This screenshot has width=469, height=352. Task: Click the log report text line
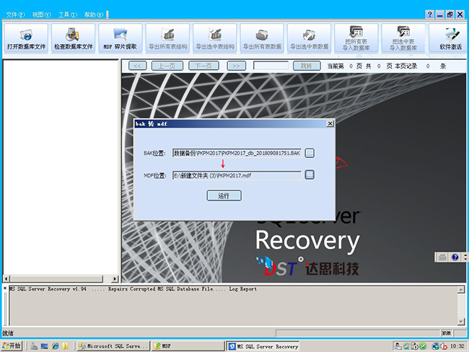click(x=133, y=289)
